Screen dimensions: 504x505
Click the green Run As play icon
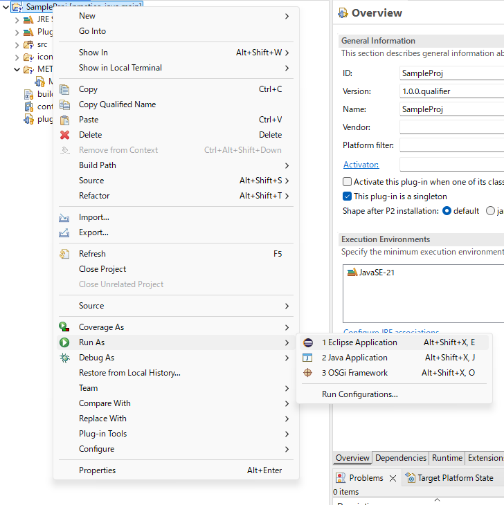[64, 342]
